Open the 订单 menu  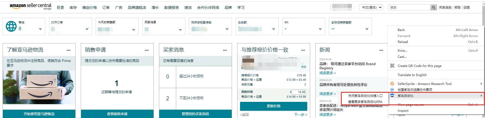pyautogui.click(x=106, y=8)
